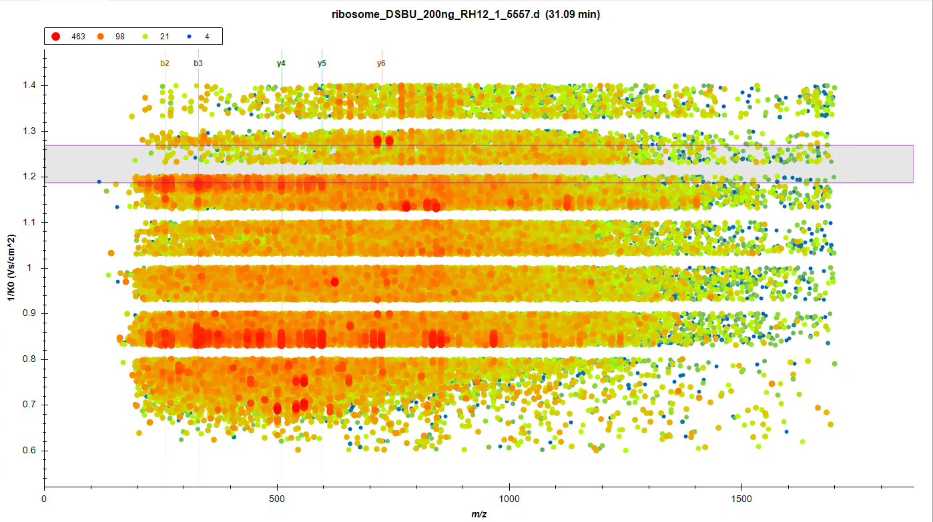Select the b2 fragment ion label

click(165, 63)
